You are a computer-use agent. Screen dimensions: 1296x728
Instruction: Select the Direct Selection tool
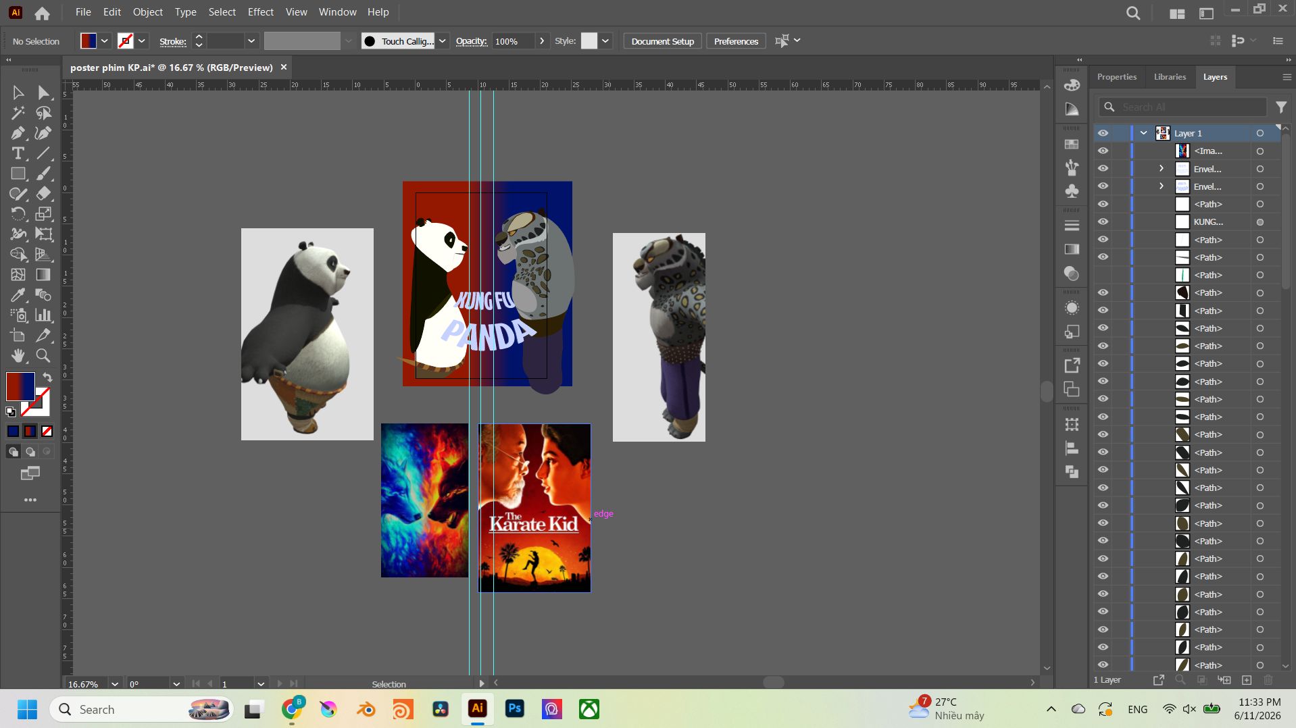[43, 93]
